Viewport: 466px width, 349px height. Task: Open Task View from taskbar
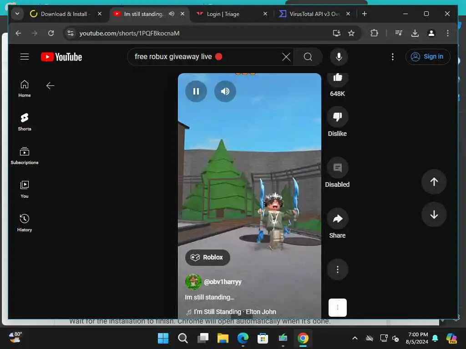pos(203,338)
